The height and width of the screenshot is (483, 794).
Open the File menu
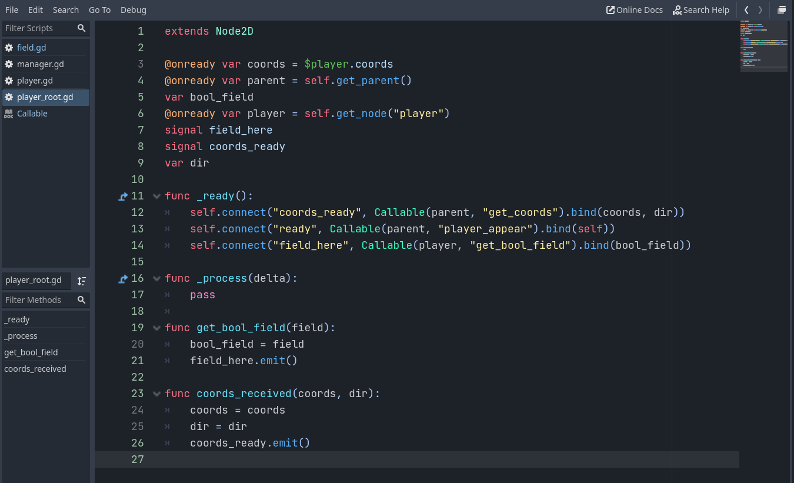(x=12, y=10)
